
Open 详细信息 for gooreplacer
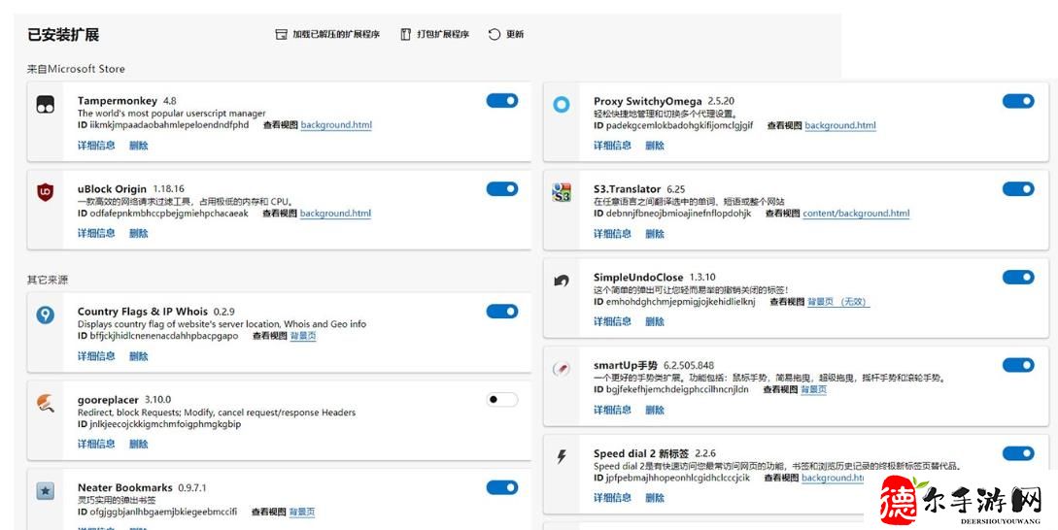pyautogui.click(x=96, y=445)
